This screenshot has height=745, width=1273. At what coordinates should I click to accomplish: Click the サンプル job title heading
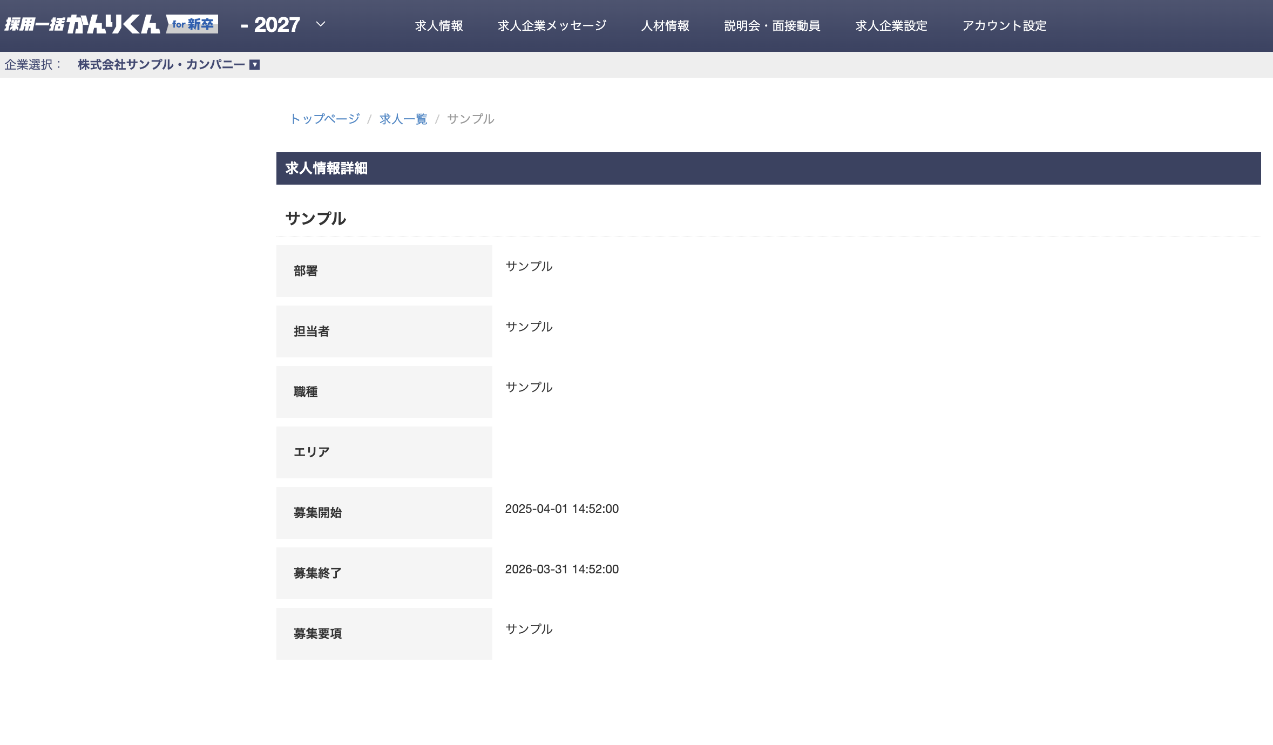(315, 219)
